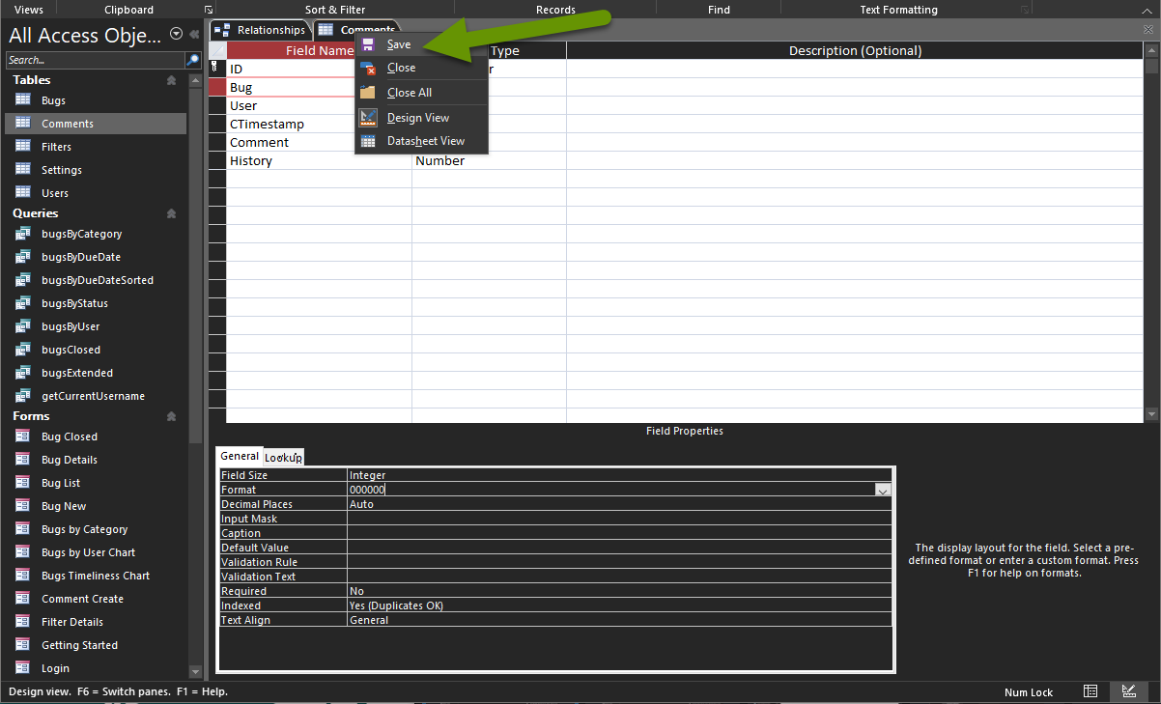
Task: Open the Bug List form icon
Action: click(22, 483)
